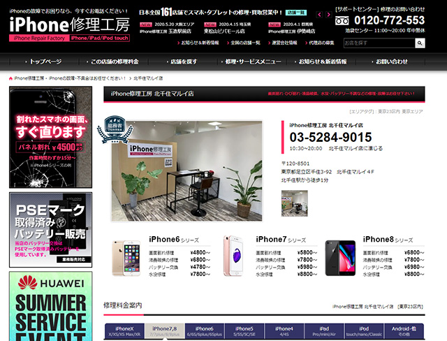Open the 伊勢崎店 news item
This screenshot has height=341, width=447.
click(x=292, y=28)
